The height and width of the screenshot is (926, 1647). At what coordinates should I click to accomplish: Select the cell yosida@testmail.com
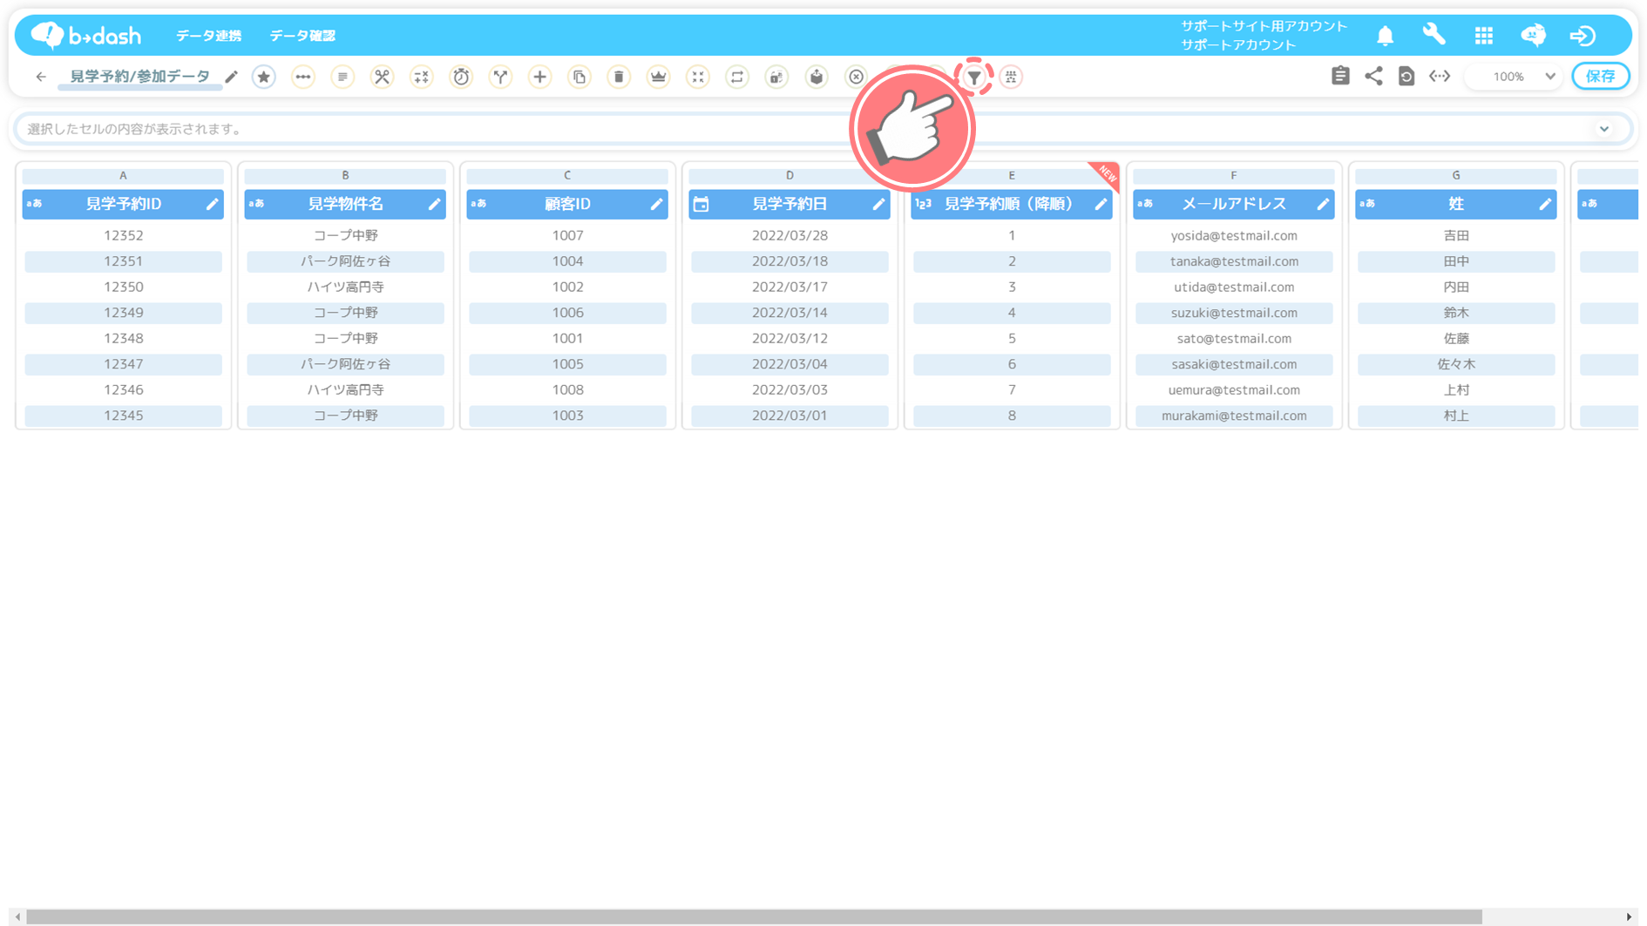(x=1233, y=236)
